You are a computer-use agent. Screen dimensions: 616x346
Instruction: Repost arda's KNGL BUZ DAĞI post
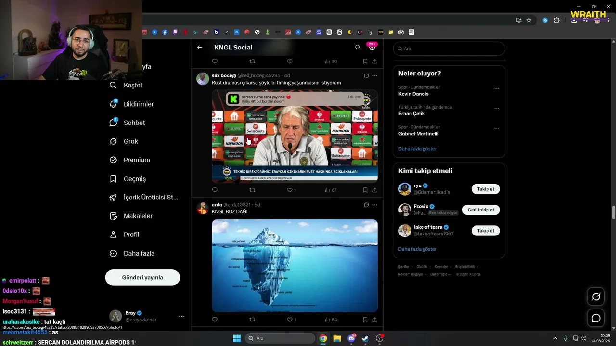pyautogui.click(x=252, y=320)
